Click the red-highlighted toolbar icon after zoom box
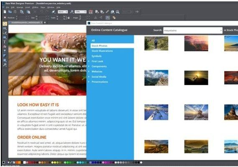The width and height of the screenshot is (238, 167). point(91,12)
